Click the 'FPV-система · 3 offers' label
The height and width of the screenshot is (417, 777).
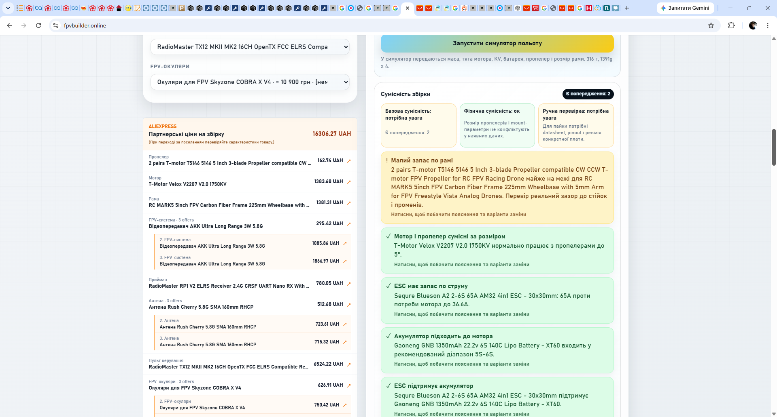(171, 220)
